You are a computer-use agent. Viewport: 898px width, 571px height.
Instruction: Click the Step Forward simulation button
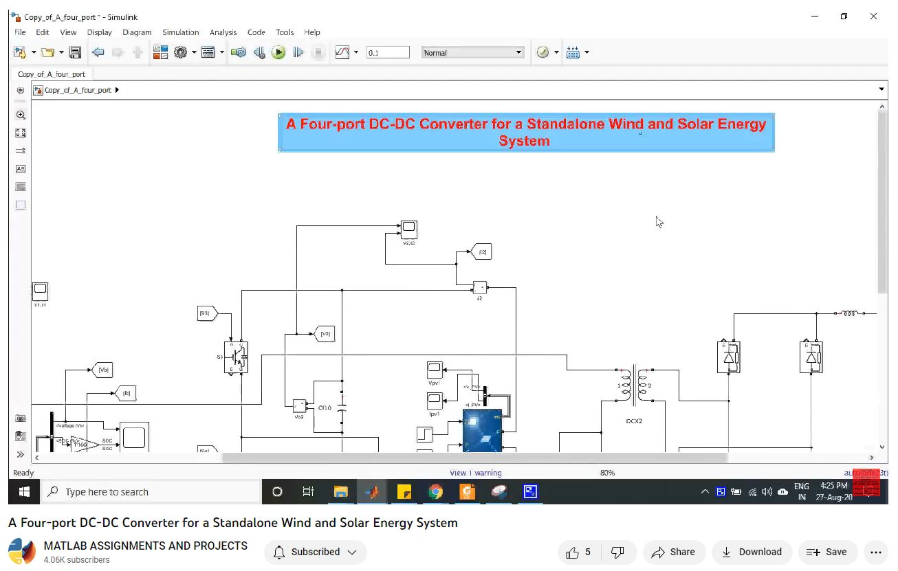point(298,52)
